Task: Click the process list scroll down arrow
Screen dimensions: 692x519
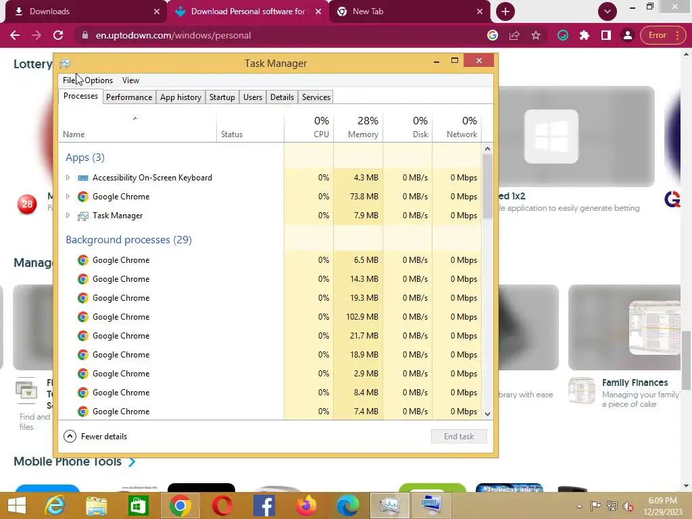Action: [x=487, y=414]
